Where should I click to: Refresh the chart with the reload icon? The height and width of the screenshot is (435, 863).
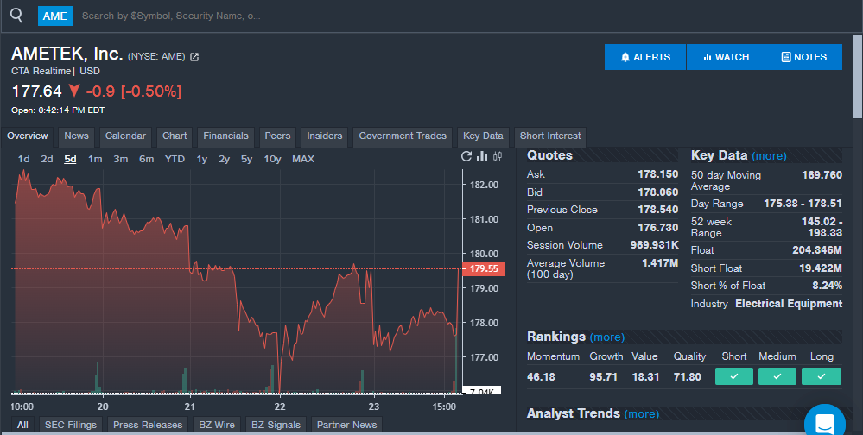tap(466, 157)
